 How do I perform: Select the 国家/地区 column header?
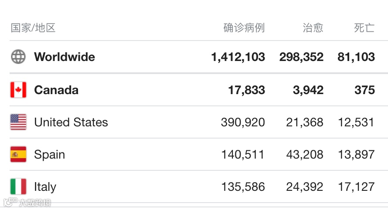pyautogui.click(x=33, y=28)
